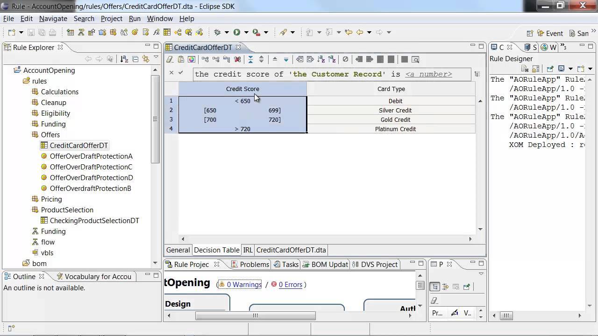Image resolution: width=598 pixels, height=336 pixels.
Task: Select the disable-row icon in decision table toolbar
Action: (x=345, y=59)
